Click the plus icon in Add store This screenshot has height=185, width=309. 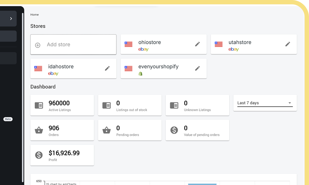[38, 45]
